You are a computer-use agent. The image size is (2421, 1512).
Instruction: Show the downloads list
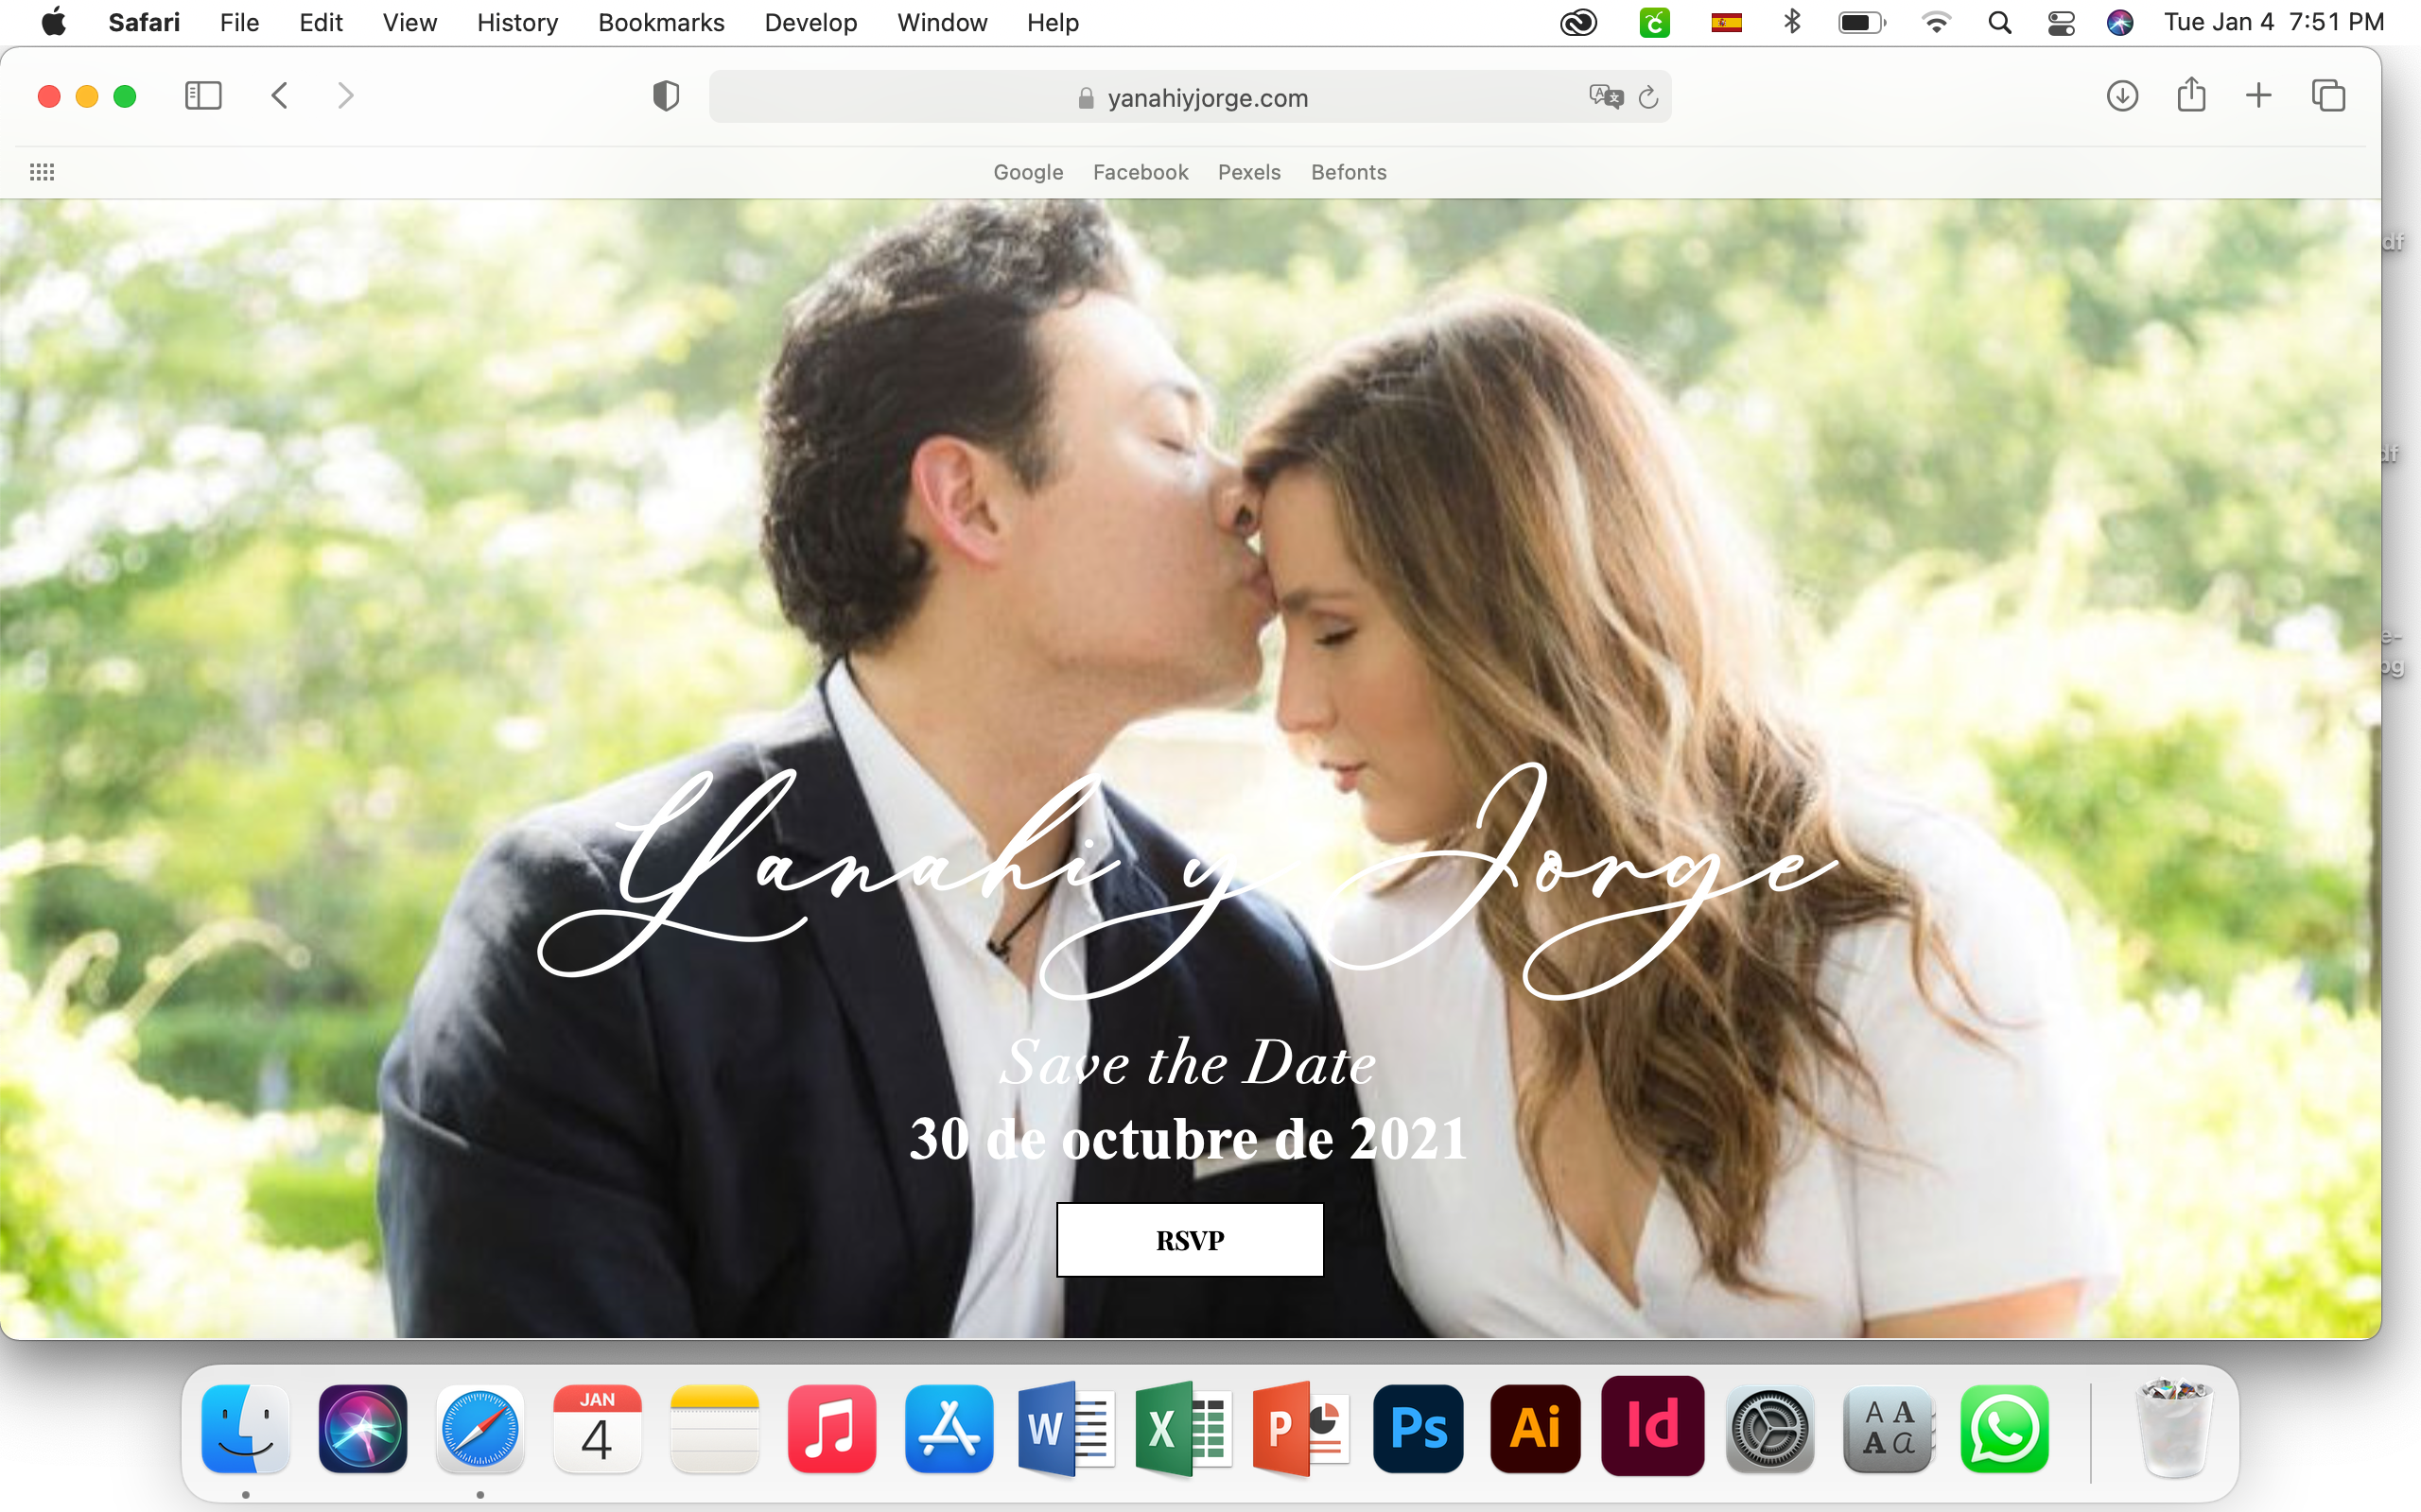coord(2122,96)
